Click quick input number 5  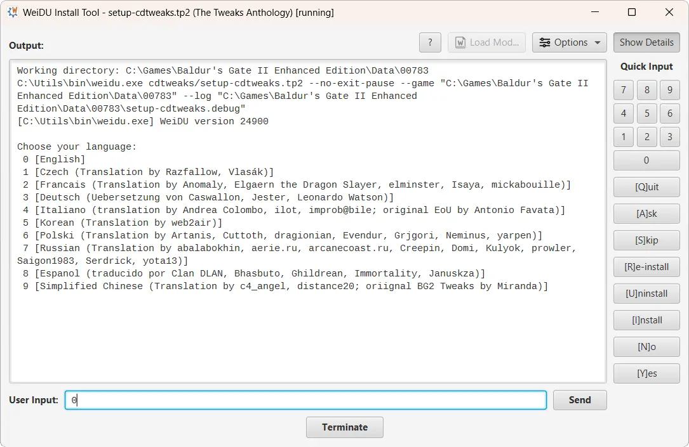pyautogui.click(x=647, y=113)
